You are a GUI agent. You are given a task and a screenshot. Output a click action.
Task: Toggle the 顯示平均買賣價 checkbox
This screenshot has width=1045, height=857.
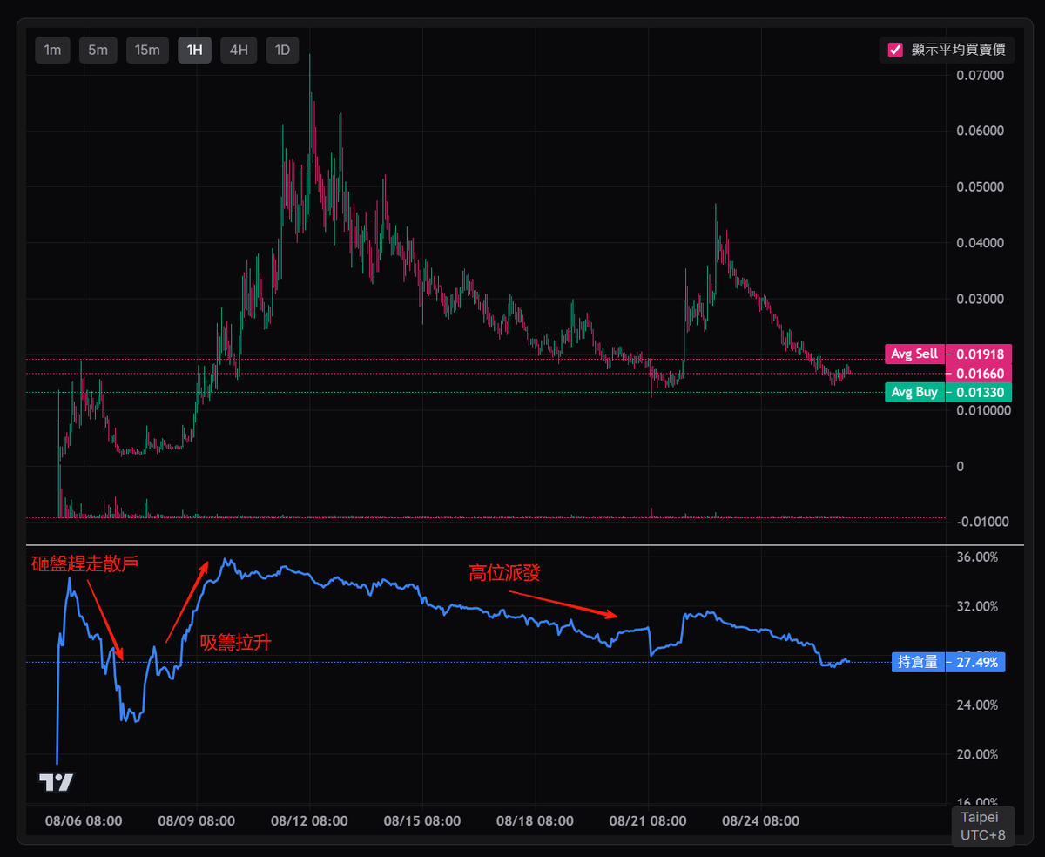(x=895, y=50)
